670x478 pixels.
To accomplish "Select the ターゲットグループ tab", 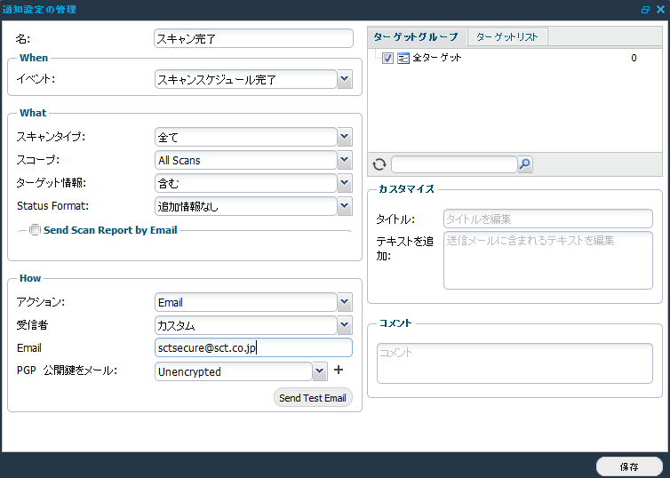I will click(x=416, y=36).
